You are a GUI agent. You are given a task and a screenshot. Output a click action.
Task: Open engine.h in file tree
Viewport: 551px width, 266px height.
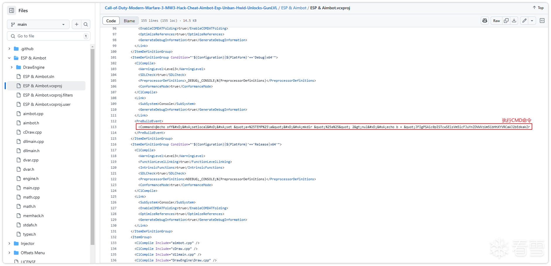(31, 179)
